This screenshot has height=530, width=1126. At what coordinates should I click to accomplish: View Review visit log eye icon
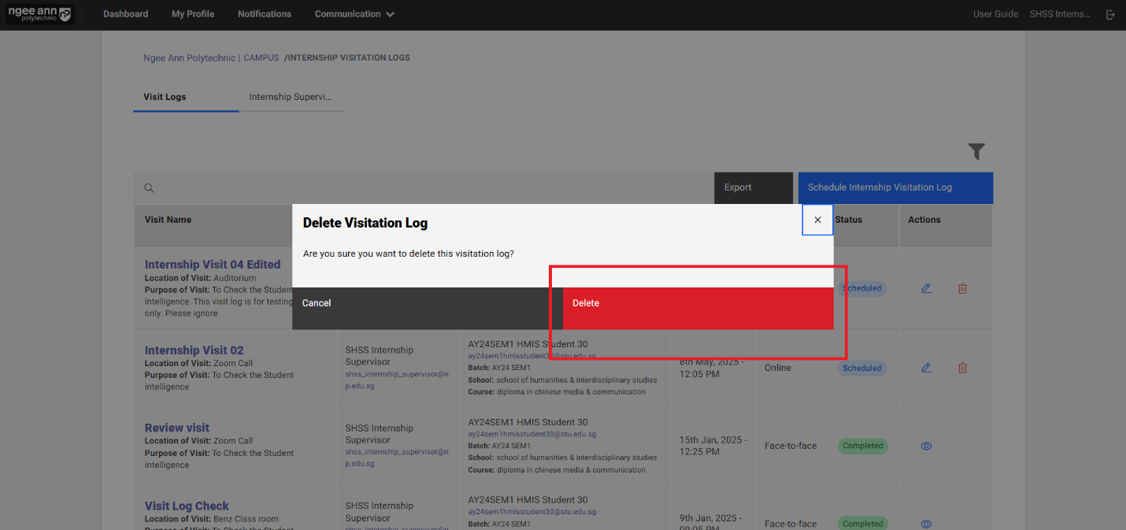pos(926,446)
